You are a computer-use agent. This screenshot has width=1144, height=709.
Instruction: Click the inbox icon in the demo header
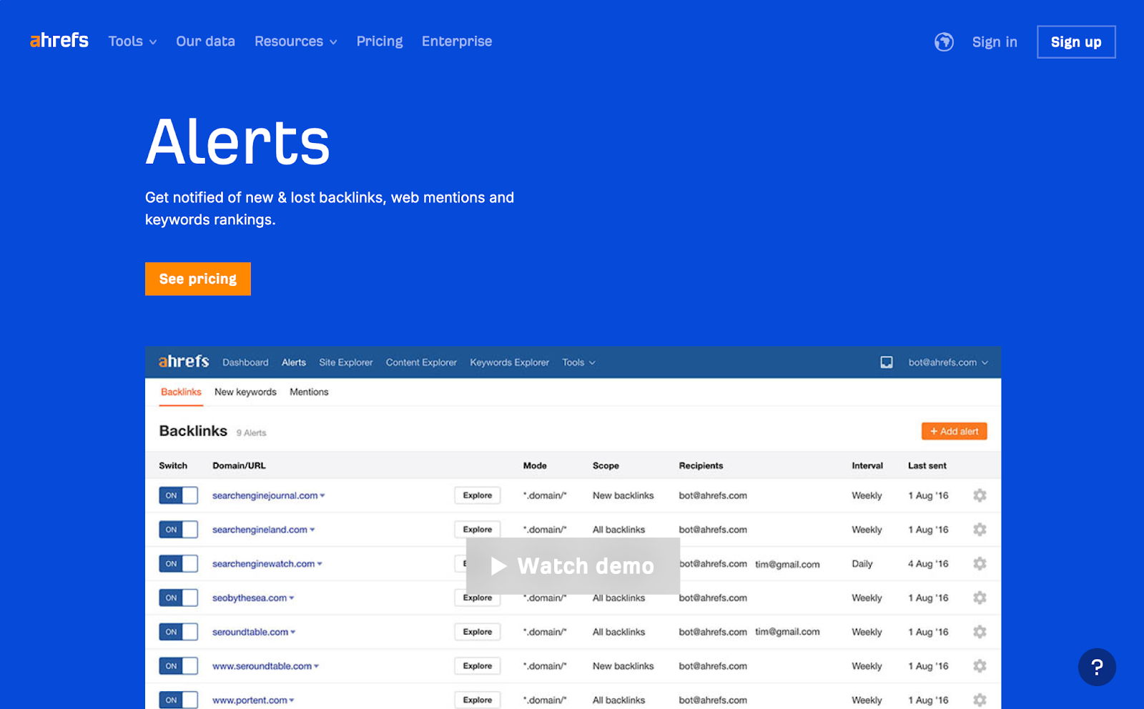[887, 362]
